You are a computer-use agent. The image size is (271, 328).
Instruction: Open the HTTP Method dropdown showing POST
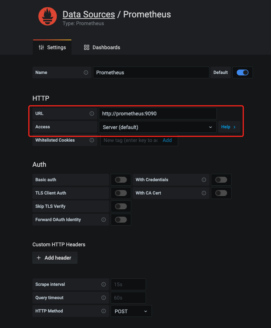coord(131,311)
